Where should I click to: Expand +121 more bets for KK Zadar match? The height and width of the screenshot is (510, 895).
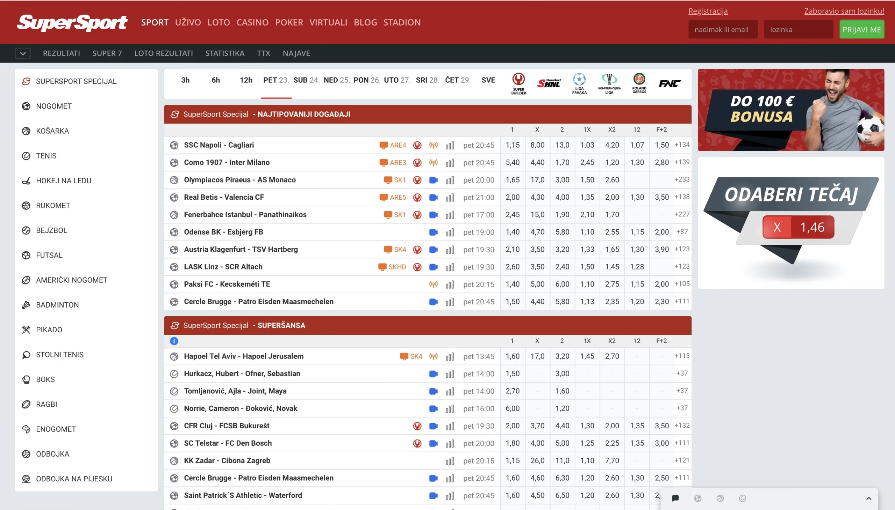681,460
